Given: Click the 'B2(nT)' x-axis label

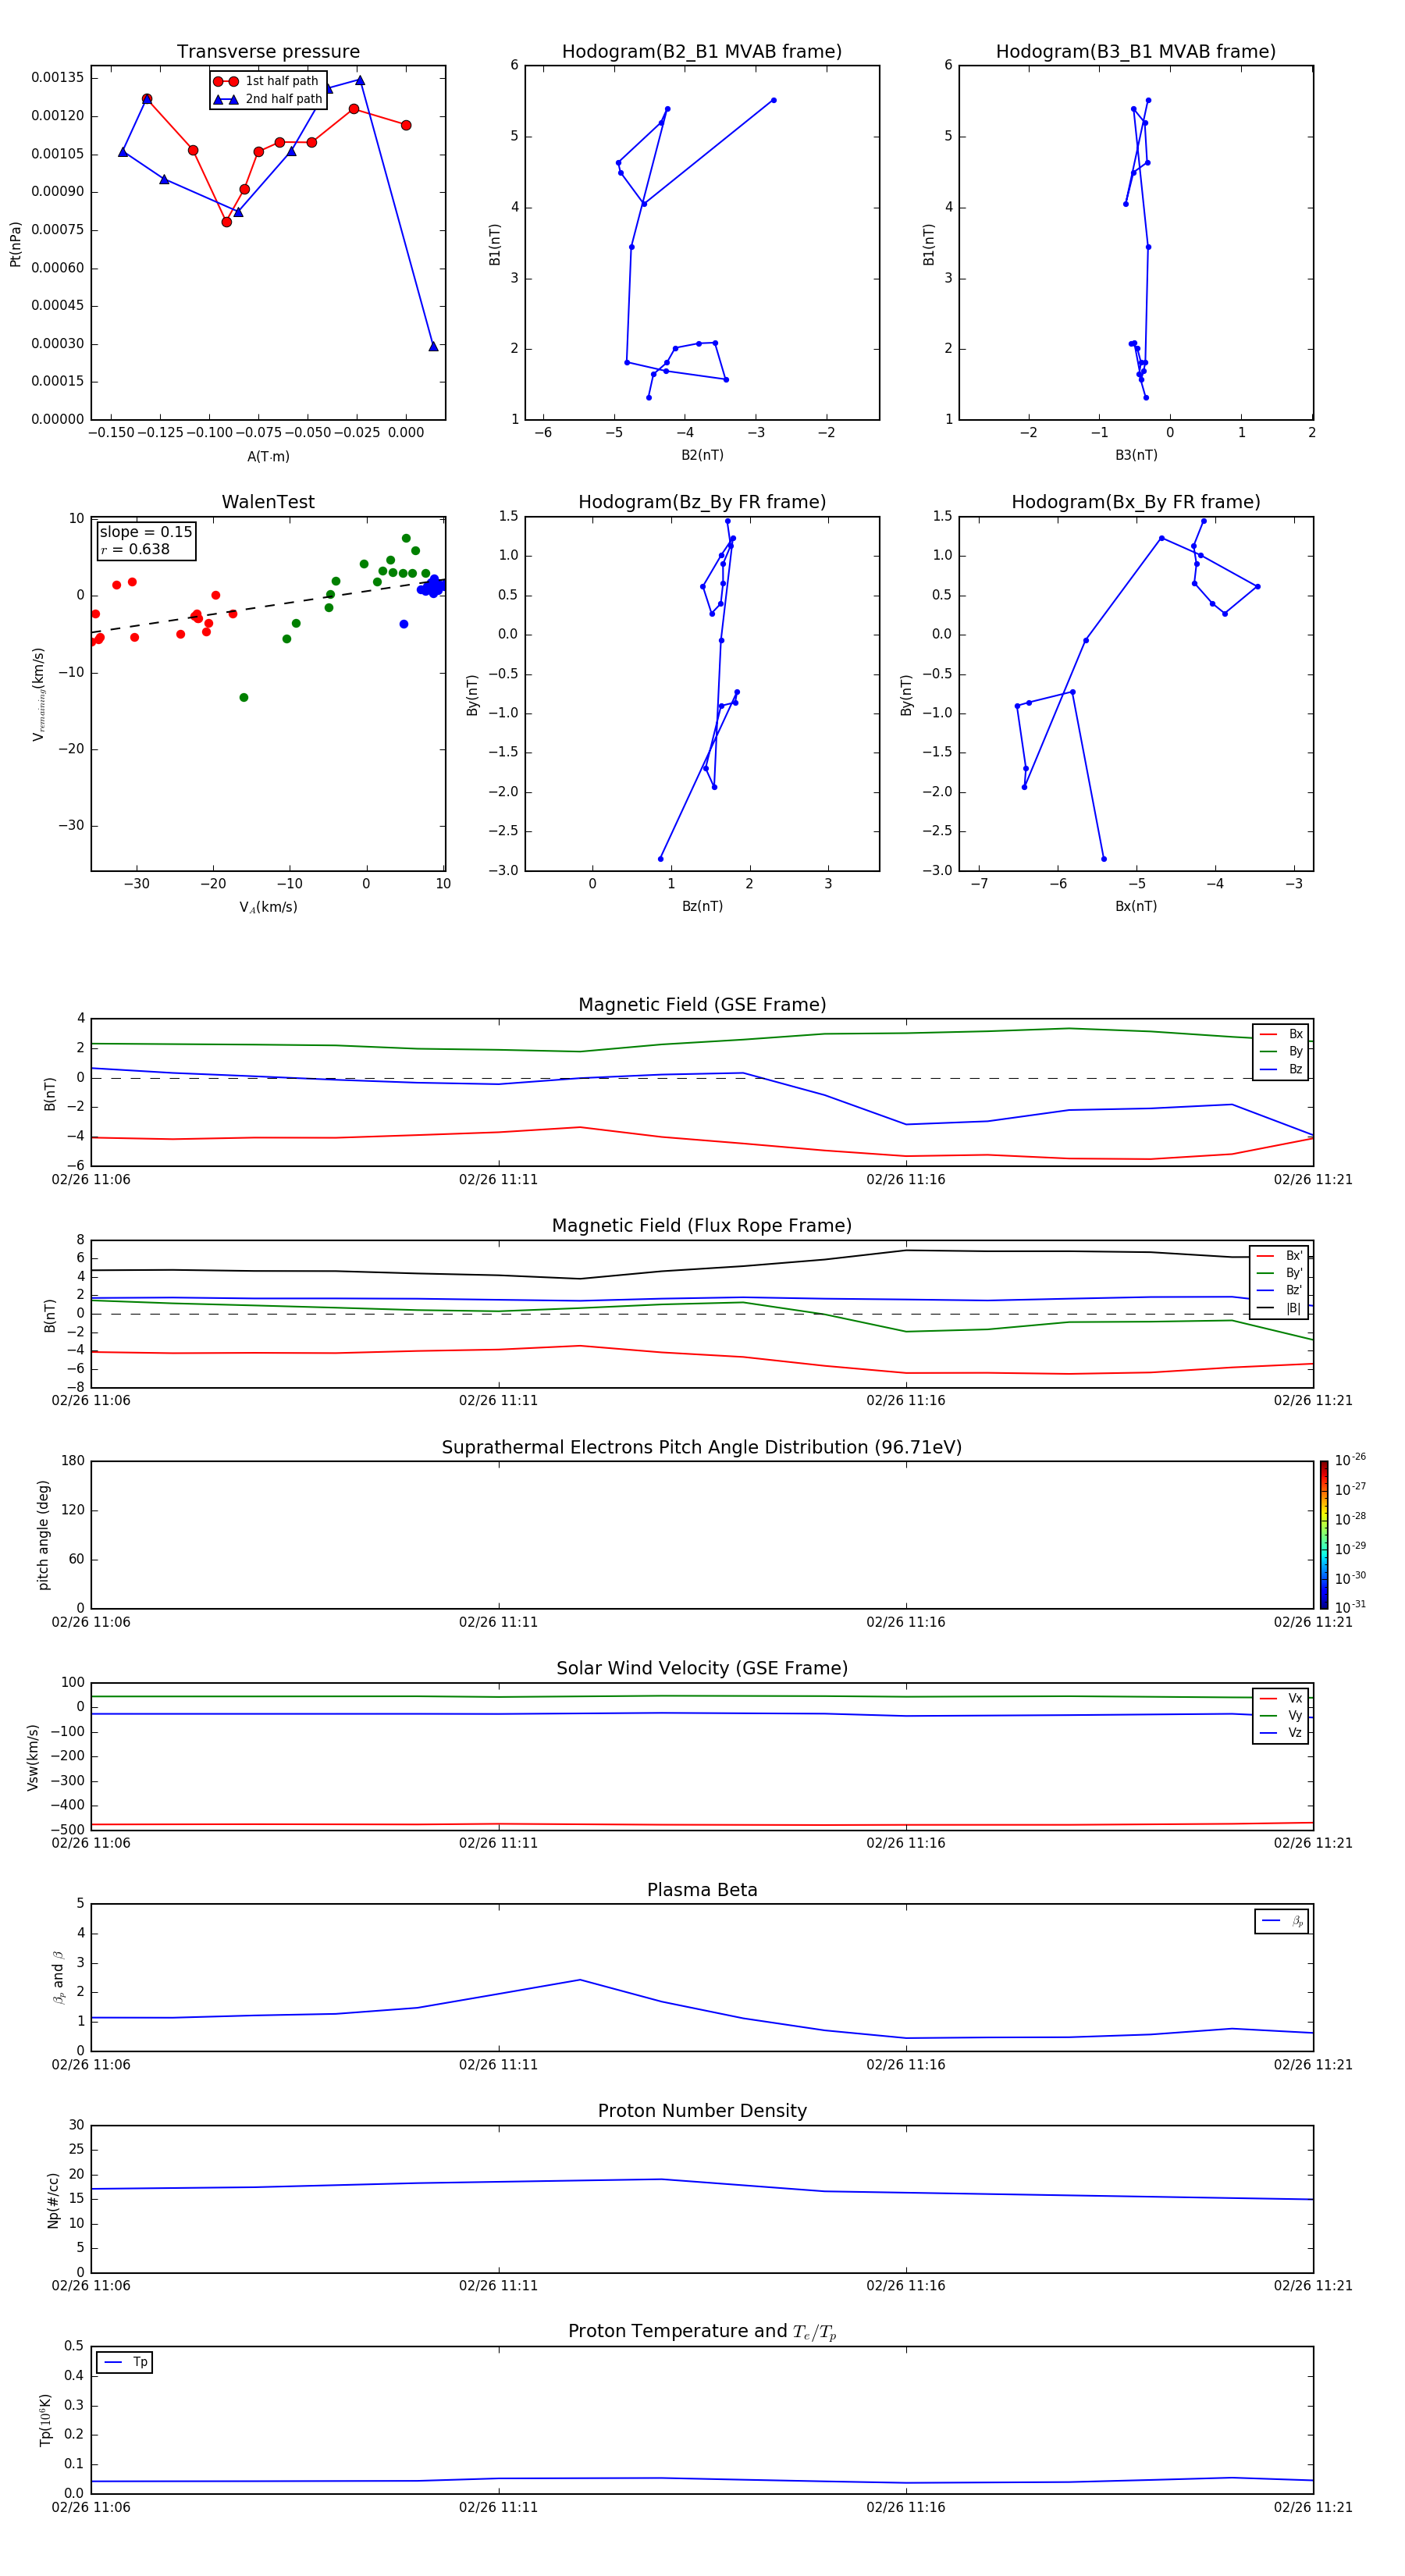Looking at the screenshot, I should click(702, 455).
